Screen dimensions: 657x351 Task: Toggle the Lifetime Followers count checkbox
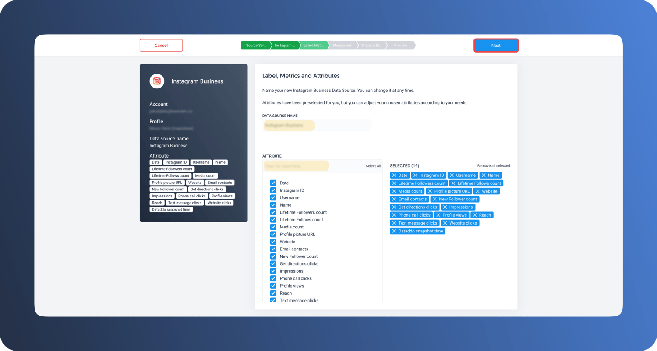pos(273,212)
